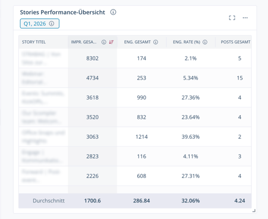Select impressions value 3520

(92, 117)
